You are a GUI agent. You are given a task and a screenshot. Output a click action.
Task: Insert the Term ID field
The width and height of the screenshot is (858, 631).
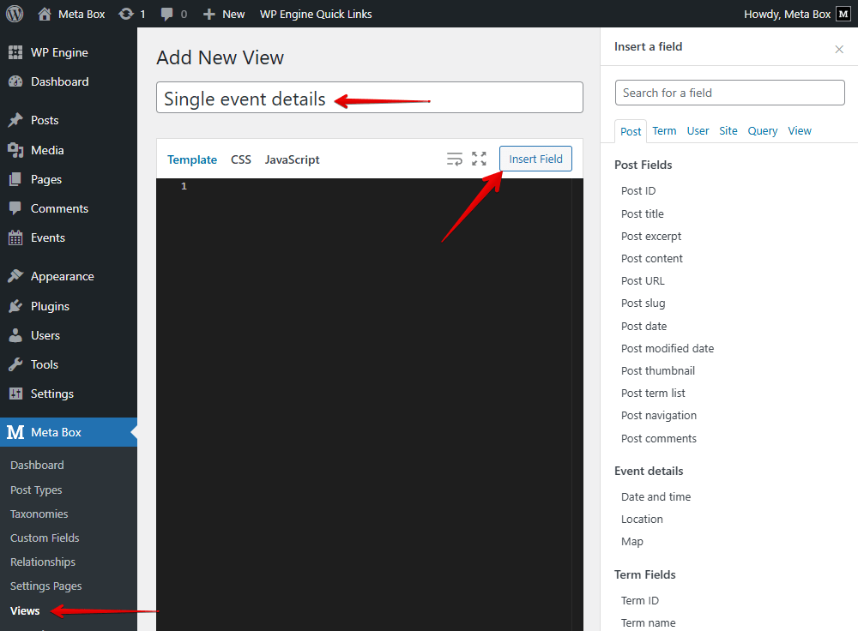tap(640, 601)
